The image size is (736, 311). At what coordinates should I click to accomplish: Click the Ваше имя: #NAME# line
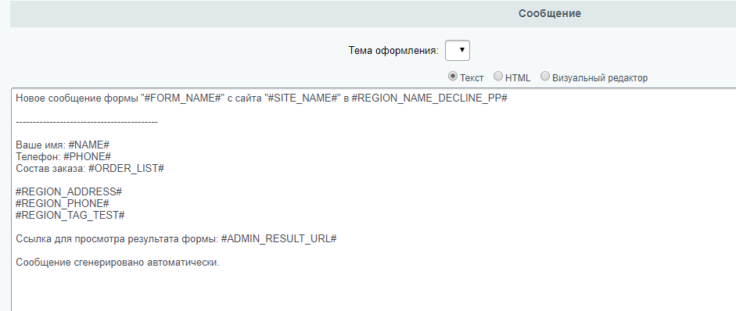tap(63, 145)
